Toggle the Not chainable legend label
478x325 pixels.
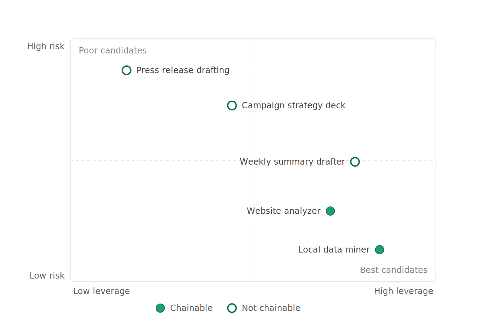click(271, 308)
